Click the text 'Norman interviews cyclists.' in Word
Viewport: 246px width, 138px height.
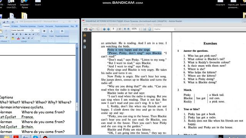point(22,107)
